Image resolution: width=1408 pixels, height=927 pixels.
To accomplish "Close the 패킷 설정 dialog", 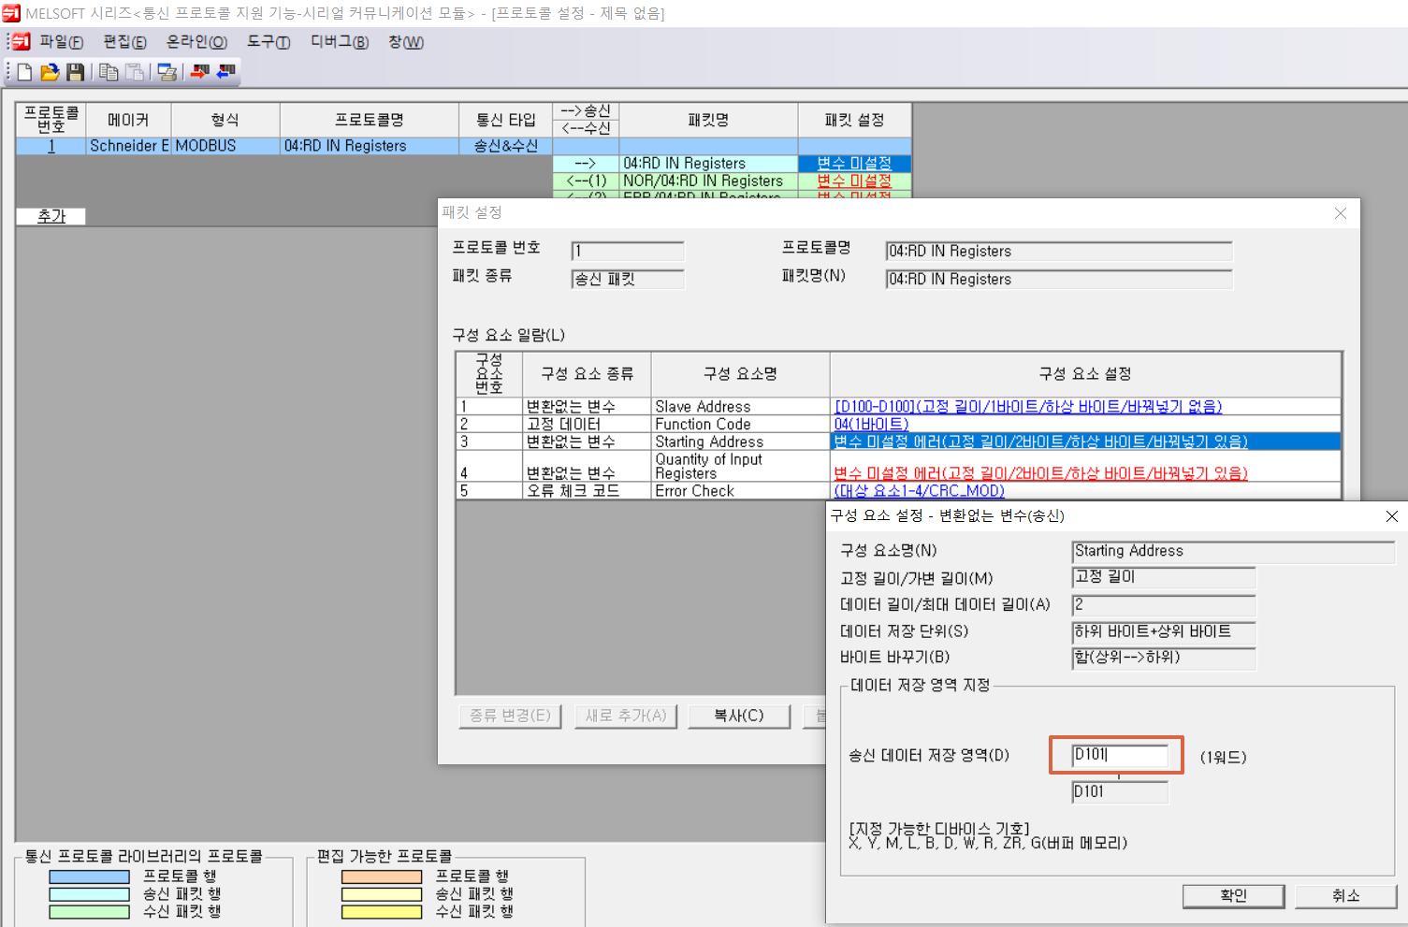I will 1340,213.
